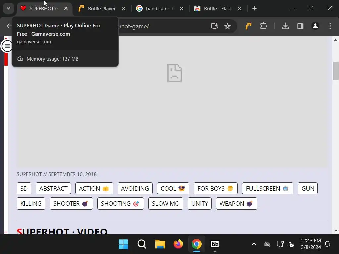Screen dimensions: 339x254
Task: Close the SUPERHOT tab
Action: tap(66, 8)
